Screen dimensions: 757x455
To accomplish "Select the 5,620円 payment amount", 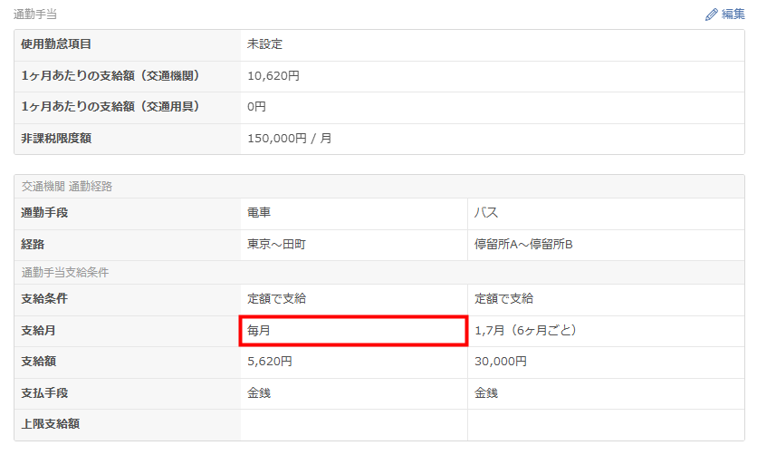I will click(x=270, y=362).
